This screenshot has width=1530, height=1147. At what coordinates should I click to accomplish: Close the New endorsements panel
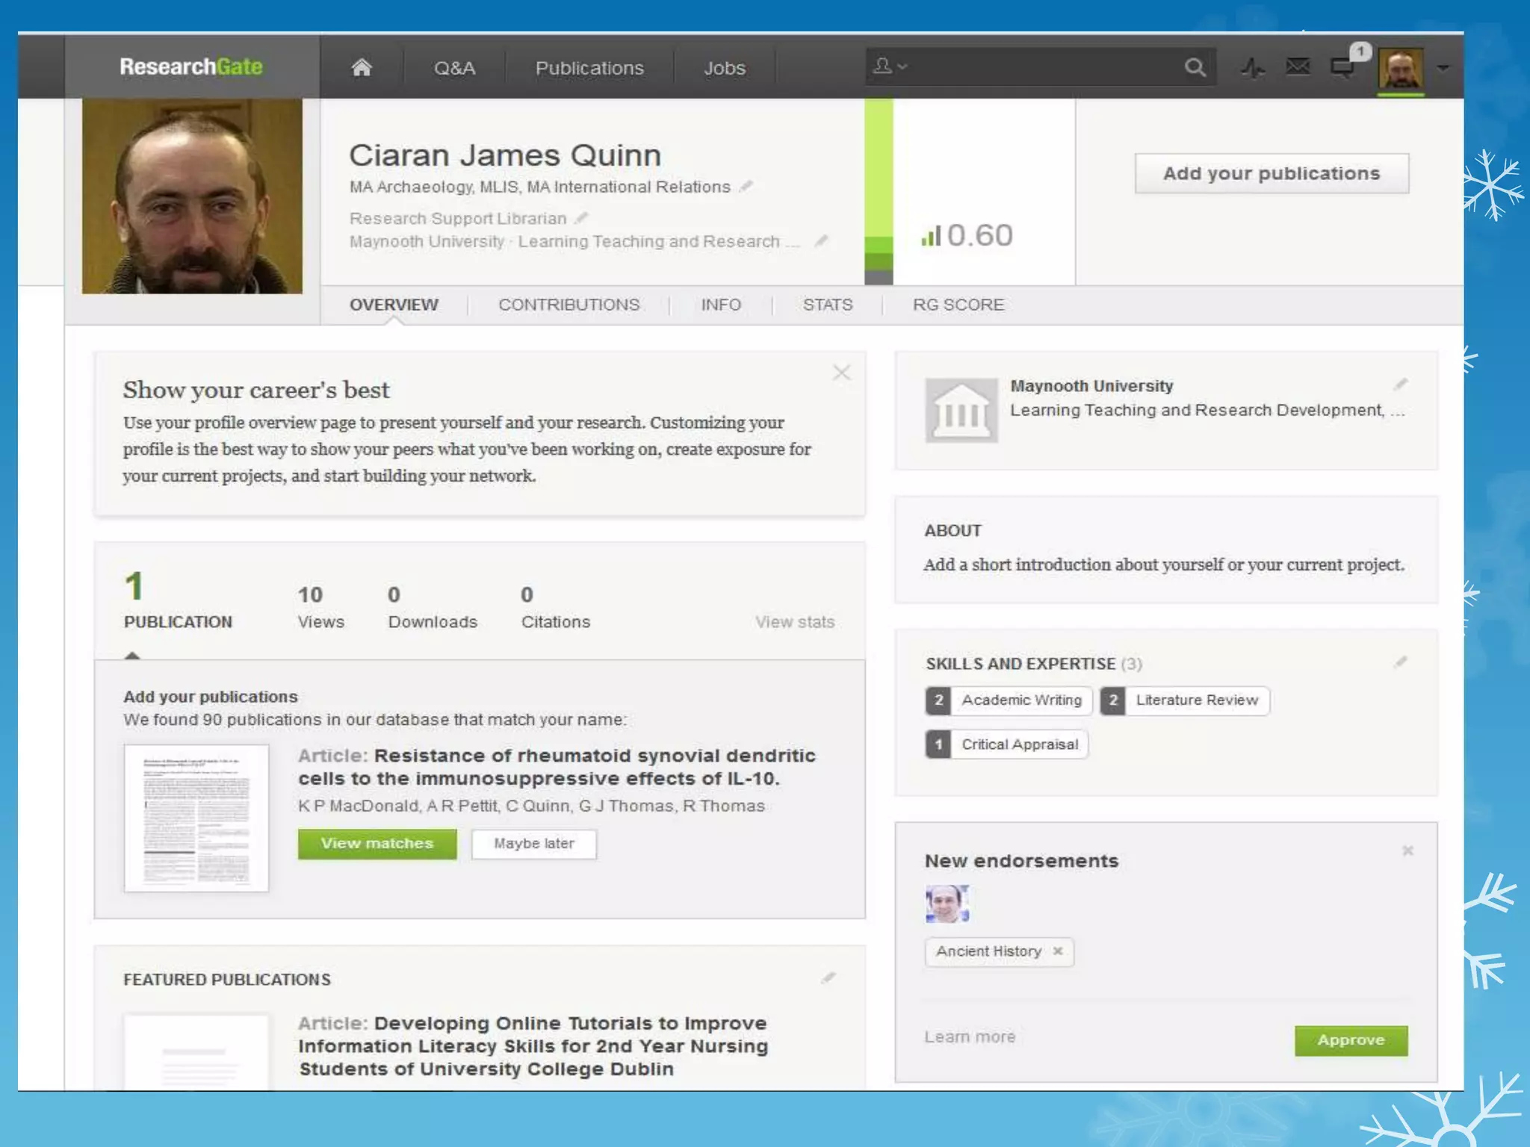click(1407, 851)
